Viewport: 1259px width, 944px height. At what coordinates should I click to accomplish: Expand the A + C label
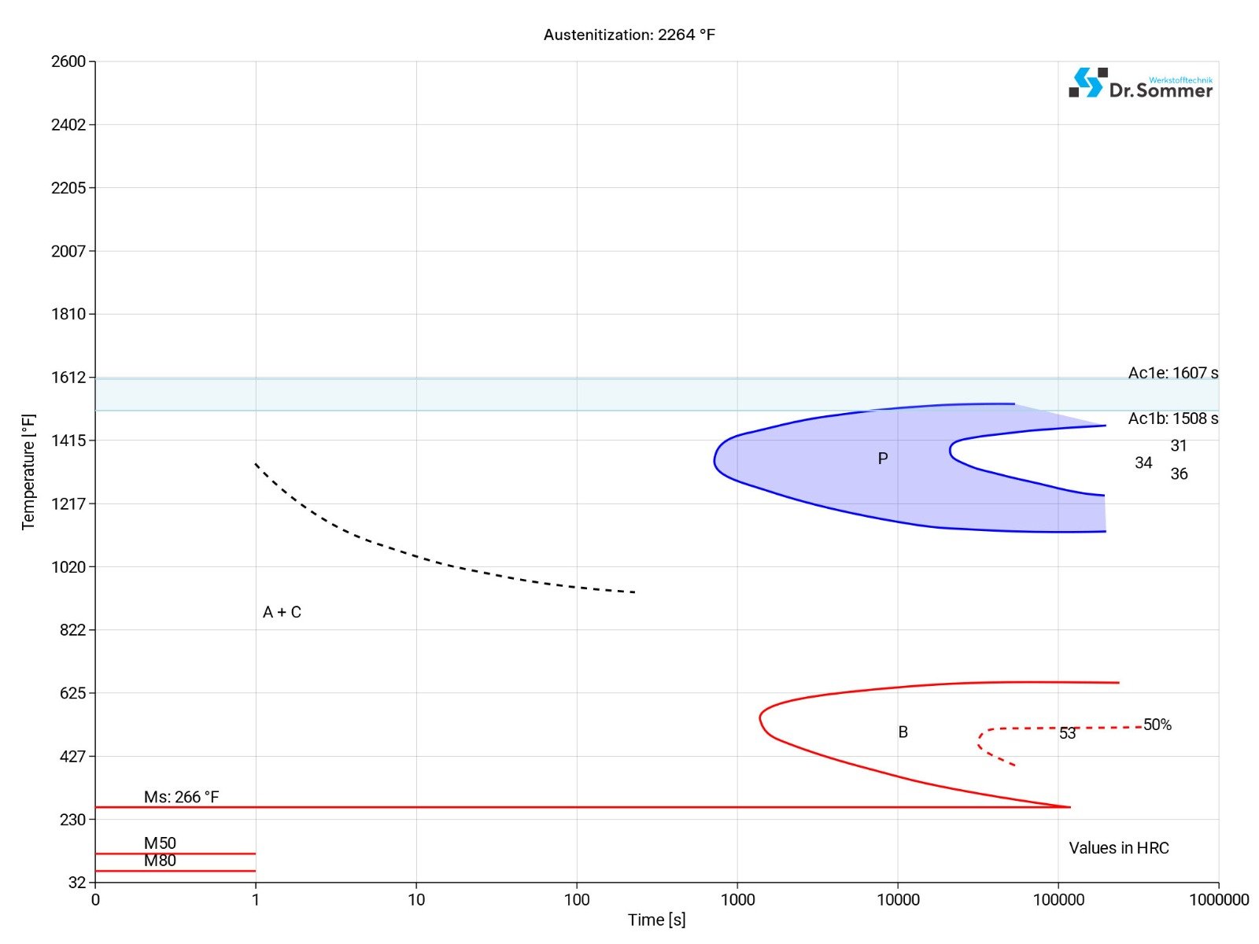[284, 610]
